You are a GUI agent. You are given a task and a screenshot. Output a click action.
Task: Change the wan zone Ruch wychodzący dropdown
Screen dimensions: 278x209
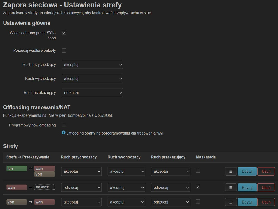(x=126, y=188)
